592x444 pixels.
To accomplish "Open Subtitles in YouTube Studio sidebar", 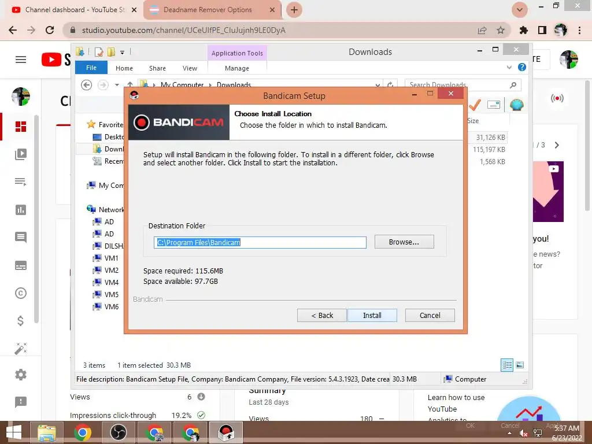I will [x=21, y=265].
